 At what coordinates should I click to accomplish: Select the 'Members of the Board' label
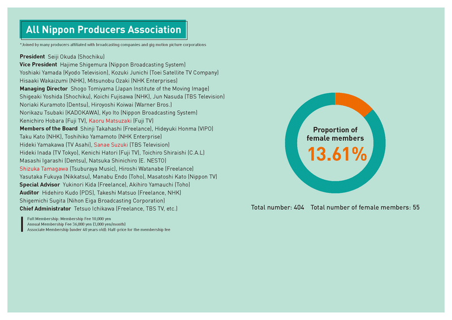[x=49, y=129]
